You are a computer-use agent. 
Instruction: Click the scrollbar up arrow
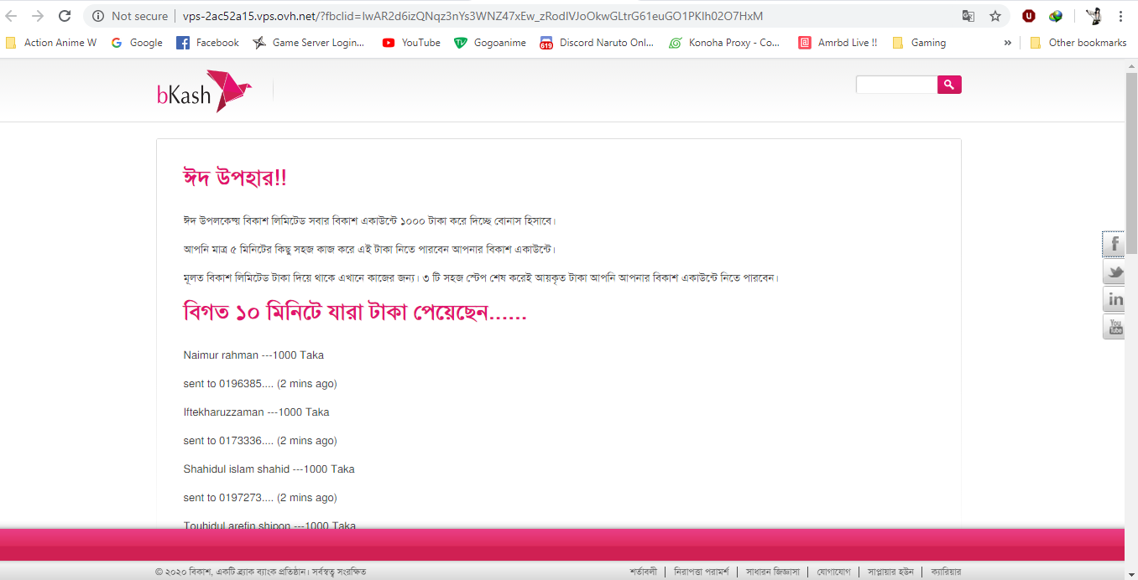click(x=1131, y=66)
